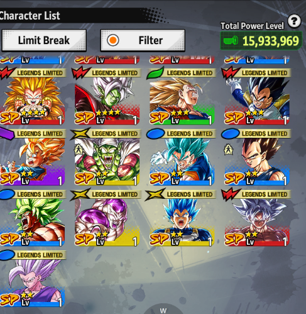Image resolution: width=306 pixels, height=314 pixels.
Task: Select base Vegeta blue element card
Action: point(256,157)
